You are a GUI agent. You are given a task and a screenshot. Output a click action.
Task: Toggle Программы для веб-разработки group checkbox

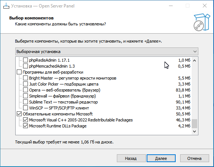click(x=19, y=72)
